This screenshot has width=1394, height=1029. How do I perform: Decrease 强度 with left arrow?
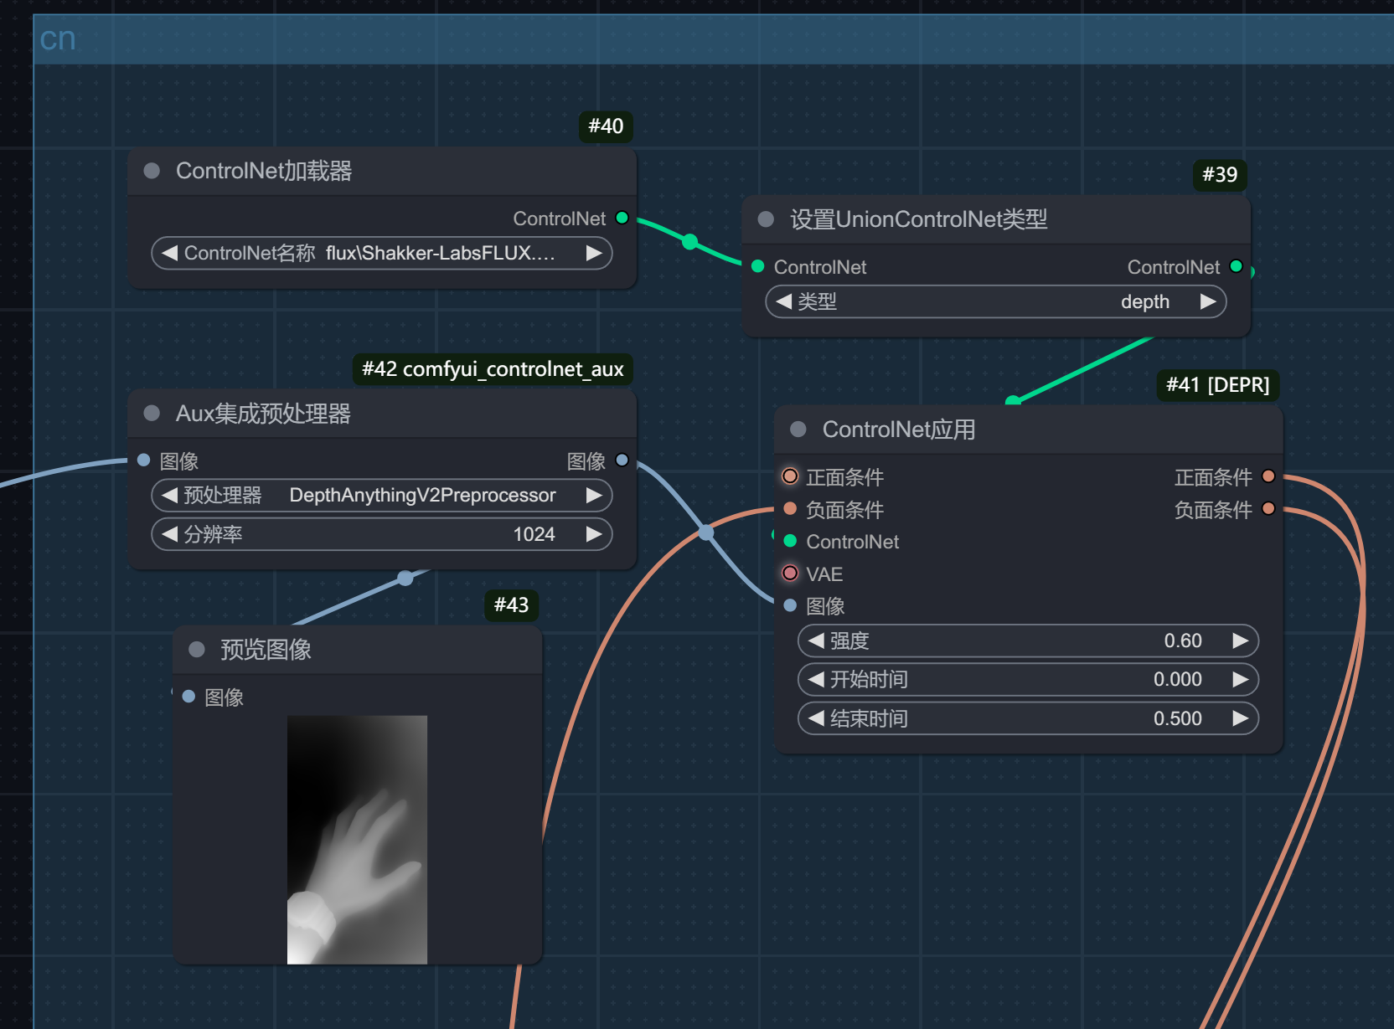point(816,641)
